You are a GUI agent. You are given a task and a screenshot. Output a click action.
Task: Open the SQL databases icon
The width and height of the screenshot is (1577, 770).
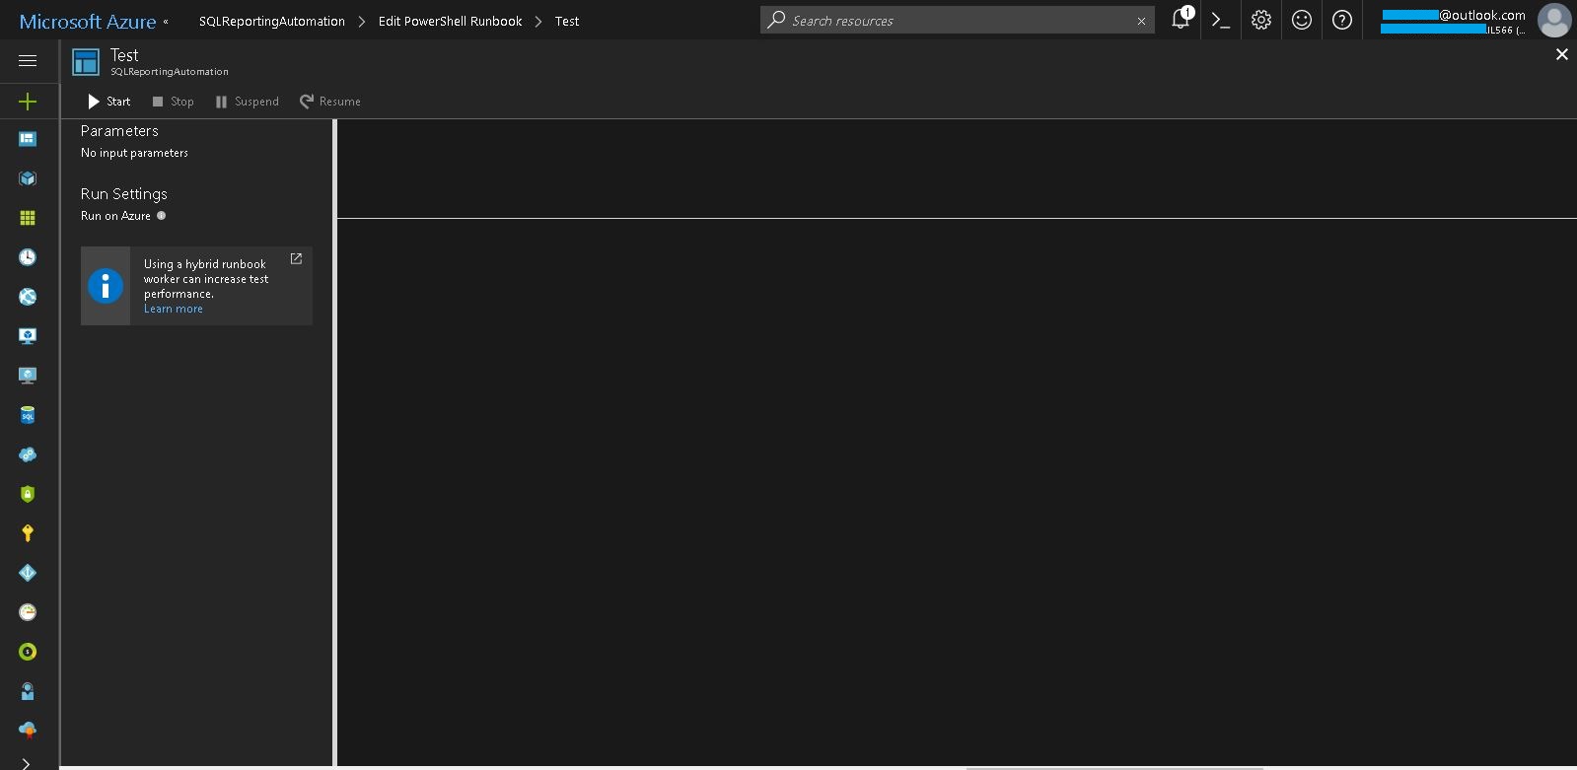point(28,415)
